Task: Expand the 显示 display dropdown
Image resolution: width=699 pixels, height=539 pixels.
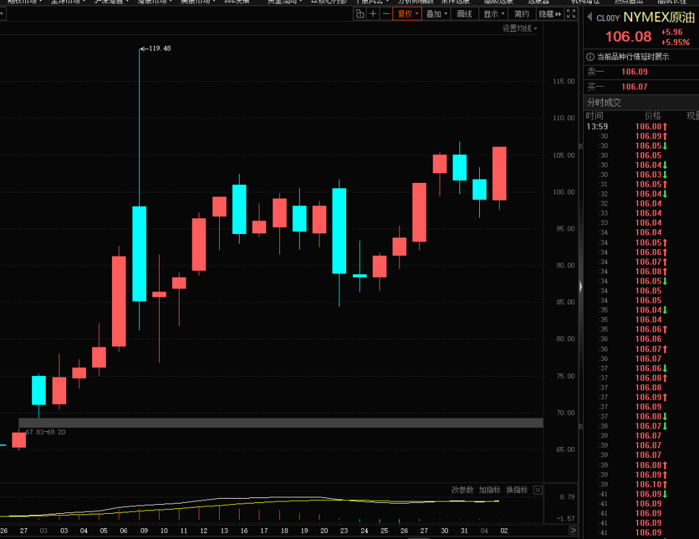Action: pos(494,14)
